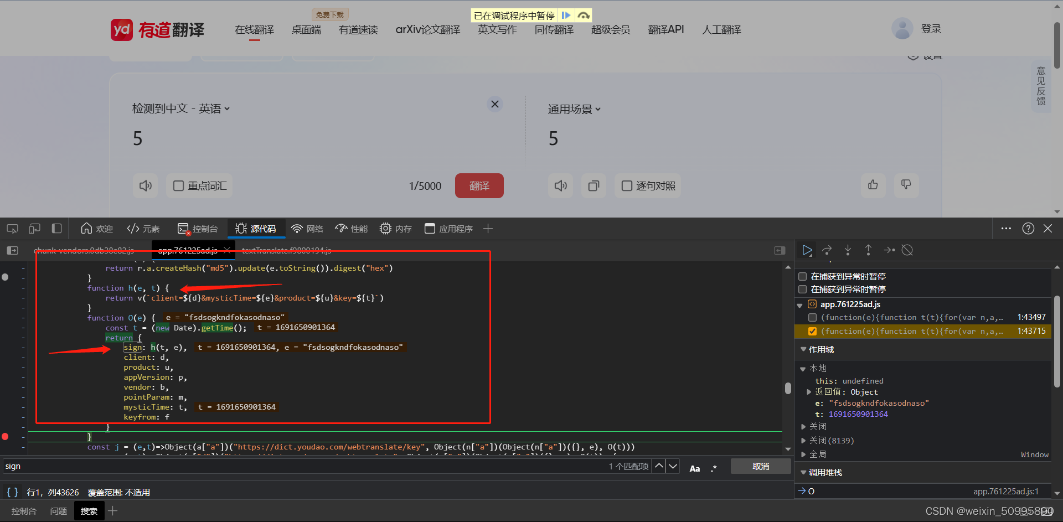The height and width of the screenshot is (522, 1063).
Task: Give thumbs up to translation
Action: [x=873, y=185]
